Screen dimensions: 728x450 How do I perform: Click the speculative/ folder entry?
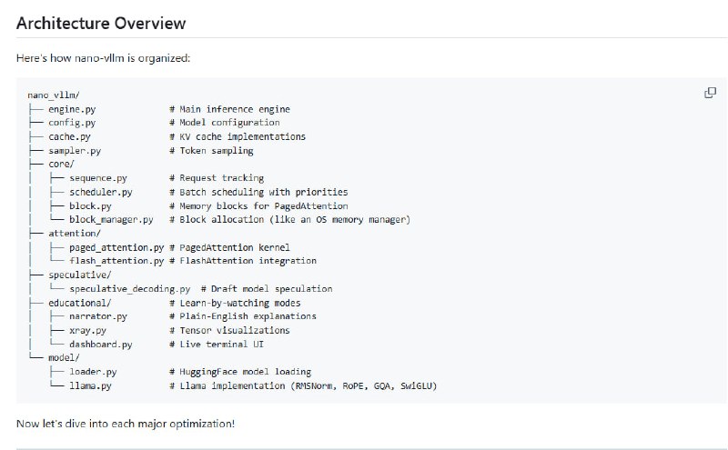[79, 275]
